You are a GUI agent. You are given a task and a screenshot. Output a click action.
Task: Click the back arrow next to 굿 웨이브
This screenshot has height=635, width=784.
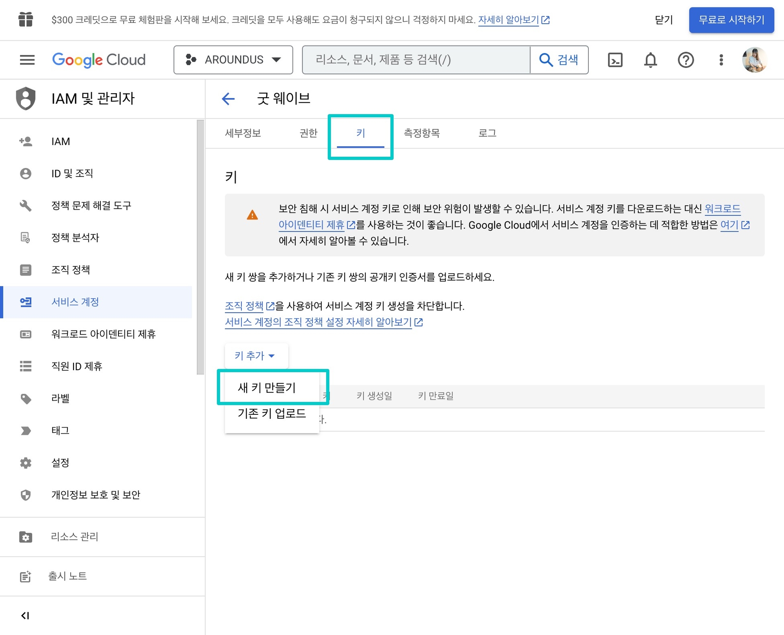click(x=228, y=98)
